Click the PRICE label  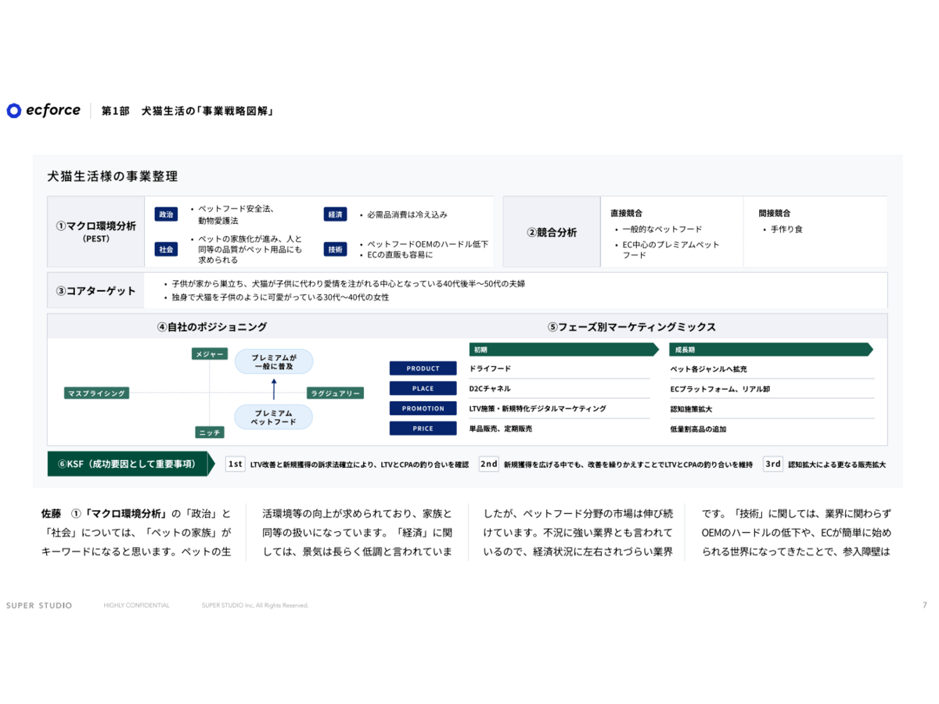(423, 428)
